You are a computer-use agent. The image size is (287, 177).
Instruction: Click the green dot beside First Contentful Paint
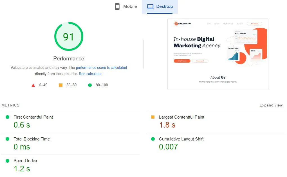point(8,117)
